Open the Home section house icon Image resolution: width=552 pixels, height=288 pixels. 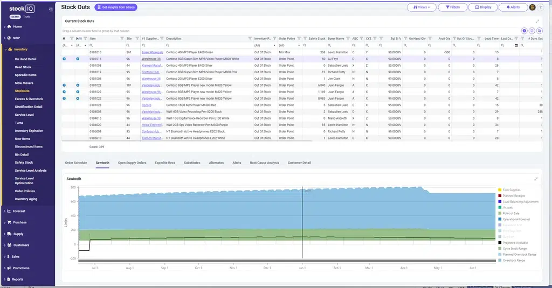pos(10,26)
